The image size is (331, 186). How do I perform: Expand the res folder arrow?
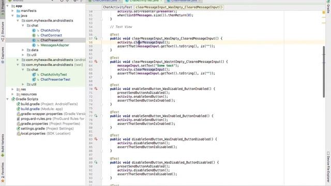[x=12, y=89]
